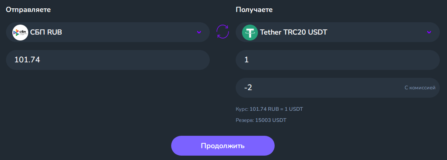Focus the receive amount field showing 1
The image size is (447, 160).
coord(338,60)
